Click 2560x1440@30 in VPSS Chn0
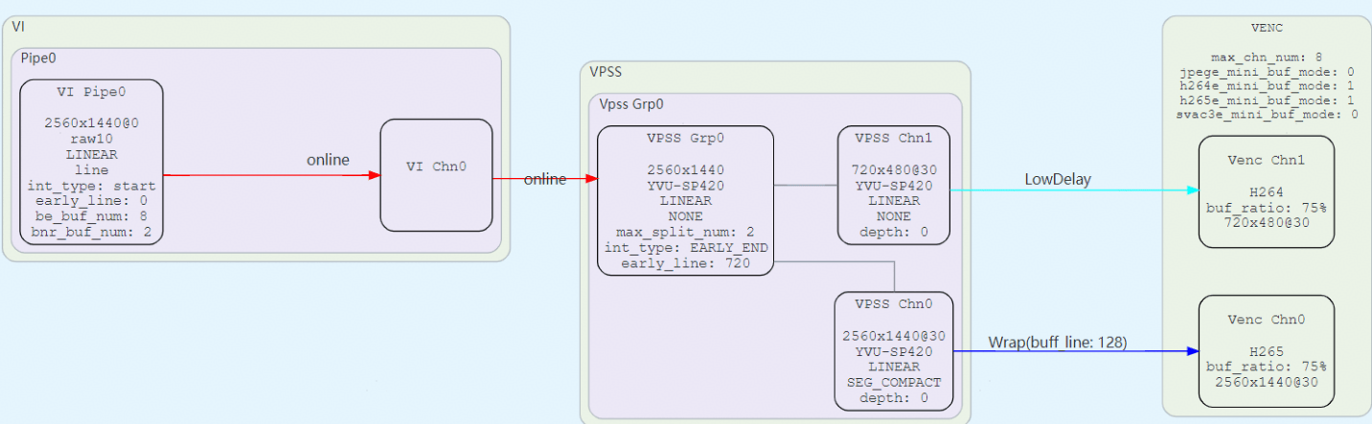Image resolution: width=1372 pixels, height=424 pixels. point(894,336)
